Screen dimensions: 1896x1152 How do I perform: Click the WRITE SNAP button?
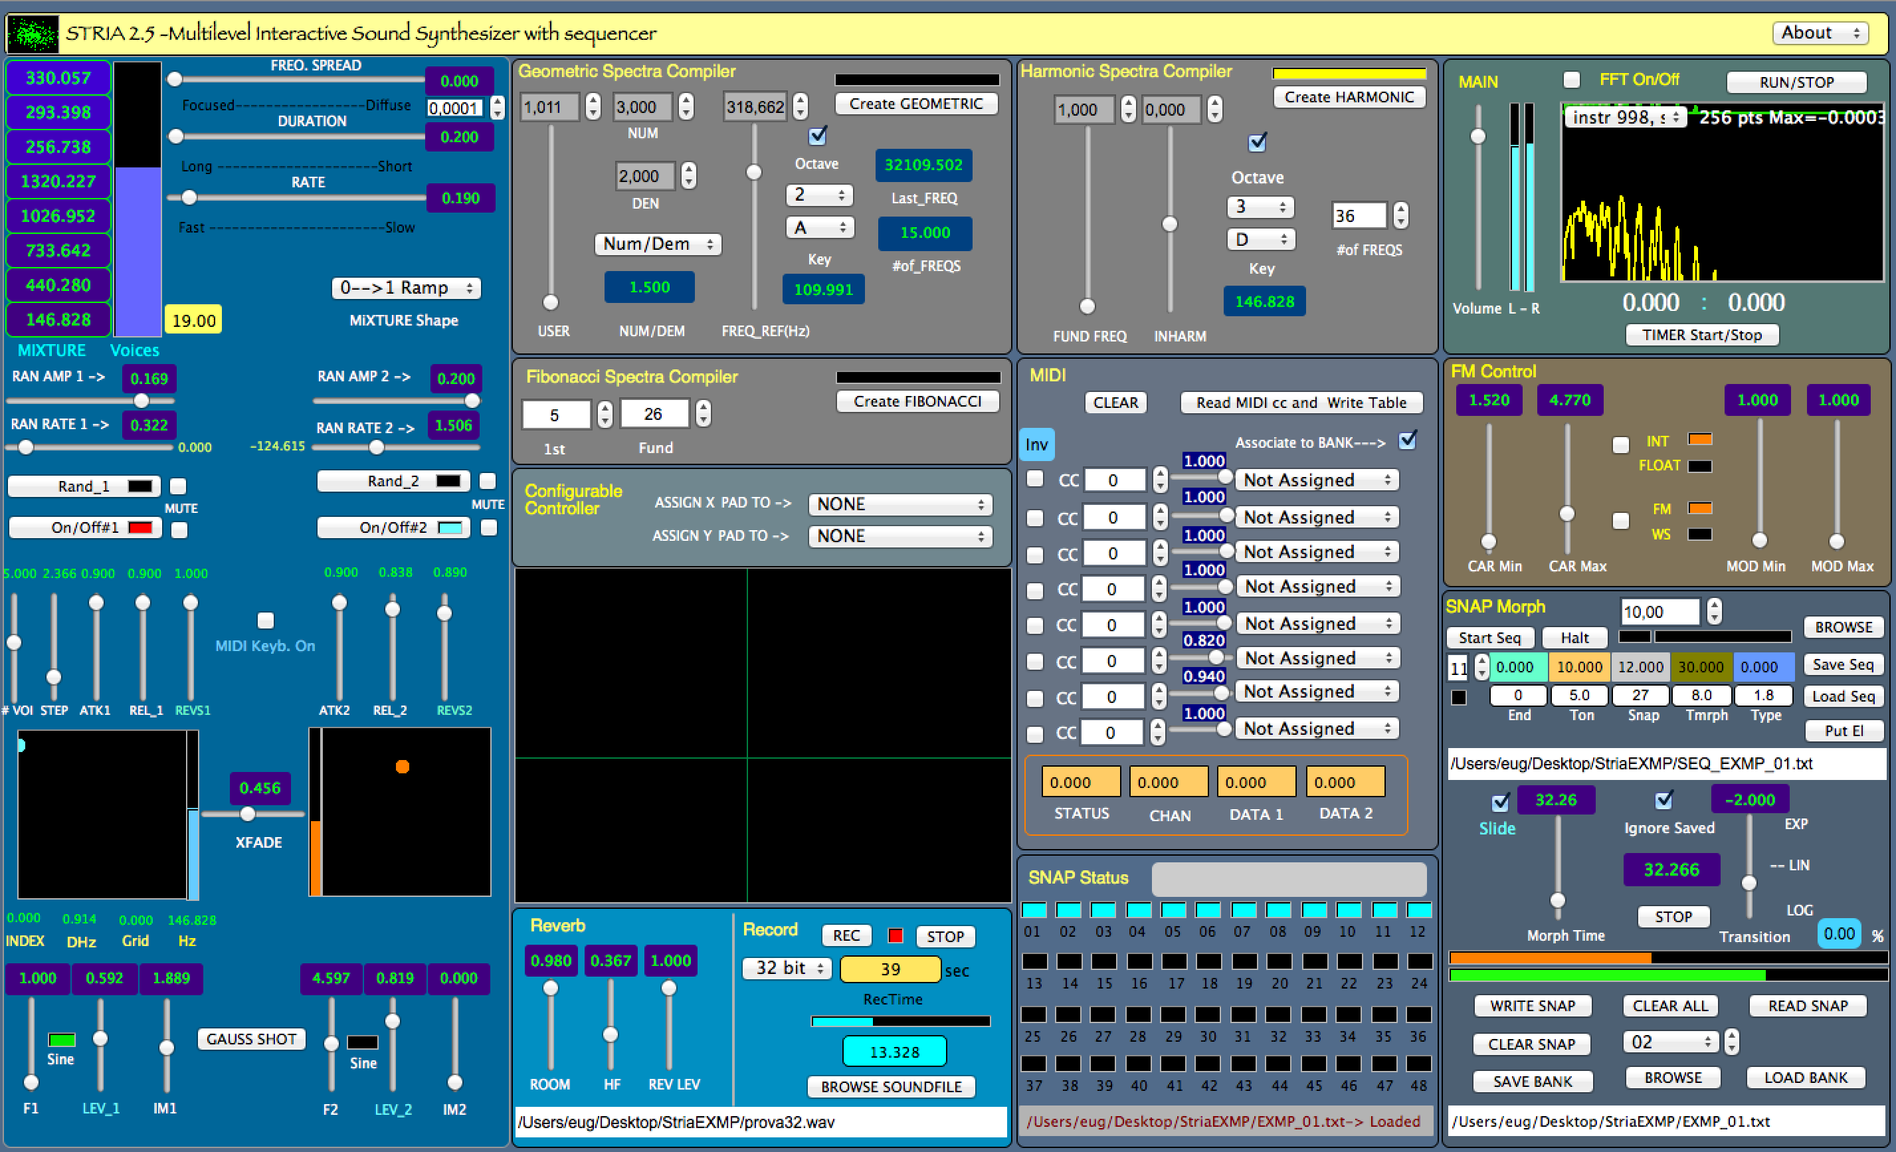coord(1532,1006)
